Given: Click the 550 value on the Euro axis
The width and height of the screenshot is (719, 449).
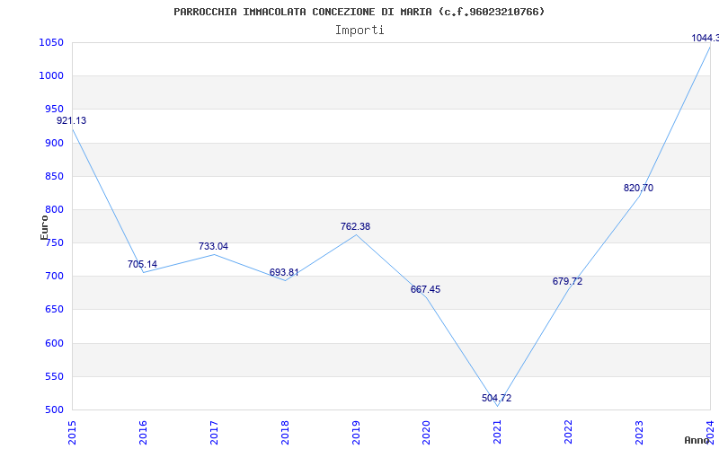Looking at the screenshot, I should click(x=54, y=376).
